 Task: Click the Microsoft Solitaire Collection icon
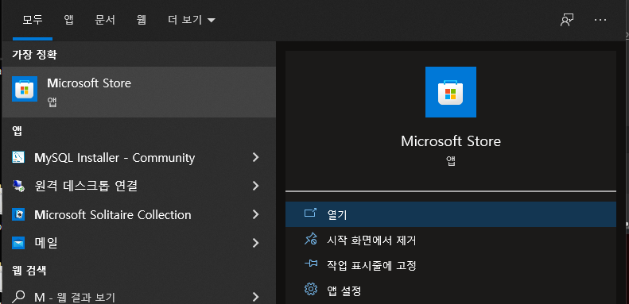pos(18,214)
